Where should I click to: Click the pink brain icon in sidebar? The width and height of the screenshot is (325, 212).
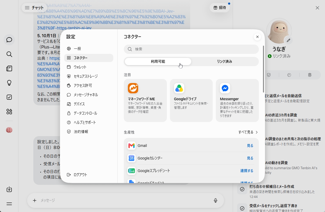(x=9, y=130)
